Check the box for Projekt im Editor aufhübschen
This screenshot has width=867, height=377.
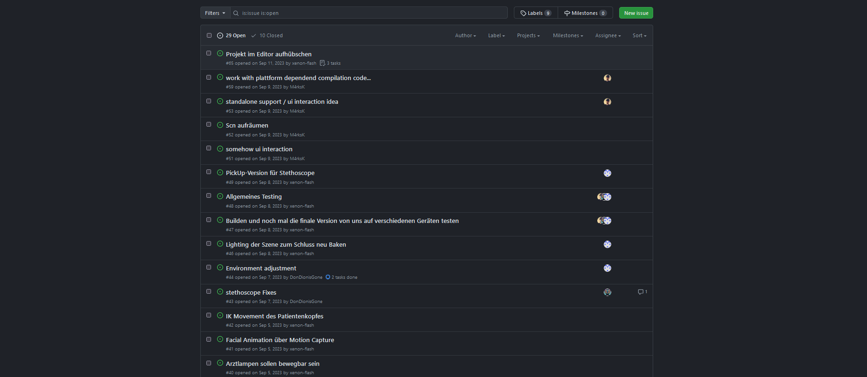pos(209,54)
